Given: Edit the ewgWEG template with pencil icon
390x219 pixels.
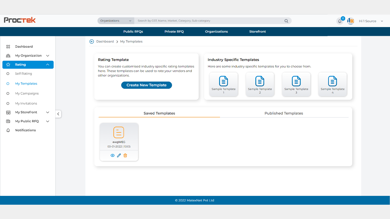Looking at the screenshot, I should pos(119,155).
